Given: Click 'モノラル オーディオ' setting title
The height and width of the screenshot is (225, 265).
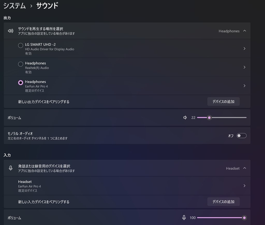Looking at the screenshot, I should pyautogui.click(x=20, y=134).
